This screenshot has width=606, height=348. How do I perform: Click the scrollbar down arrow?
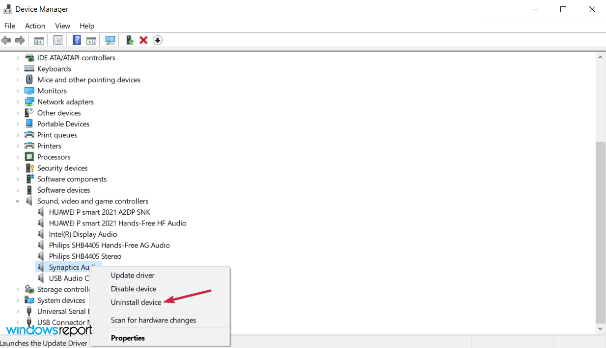pos(600,329)
